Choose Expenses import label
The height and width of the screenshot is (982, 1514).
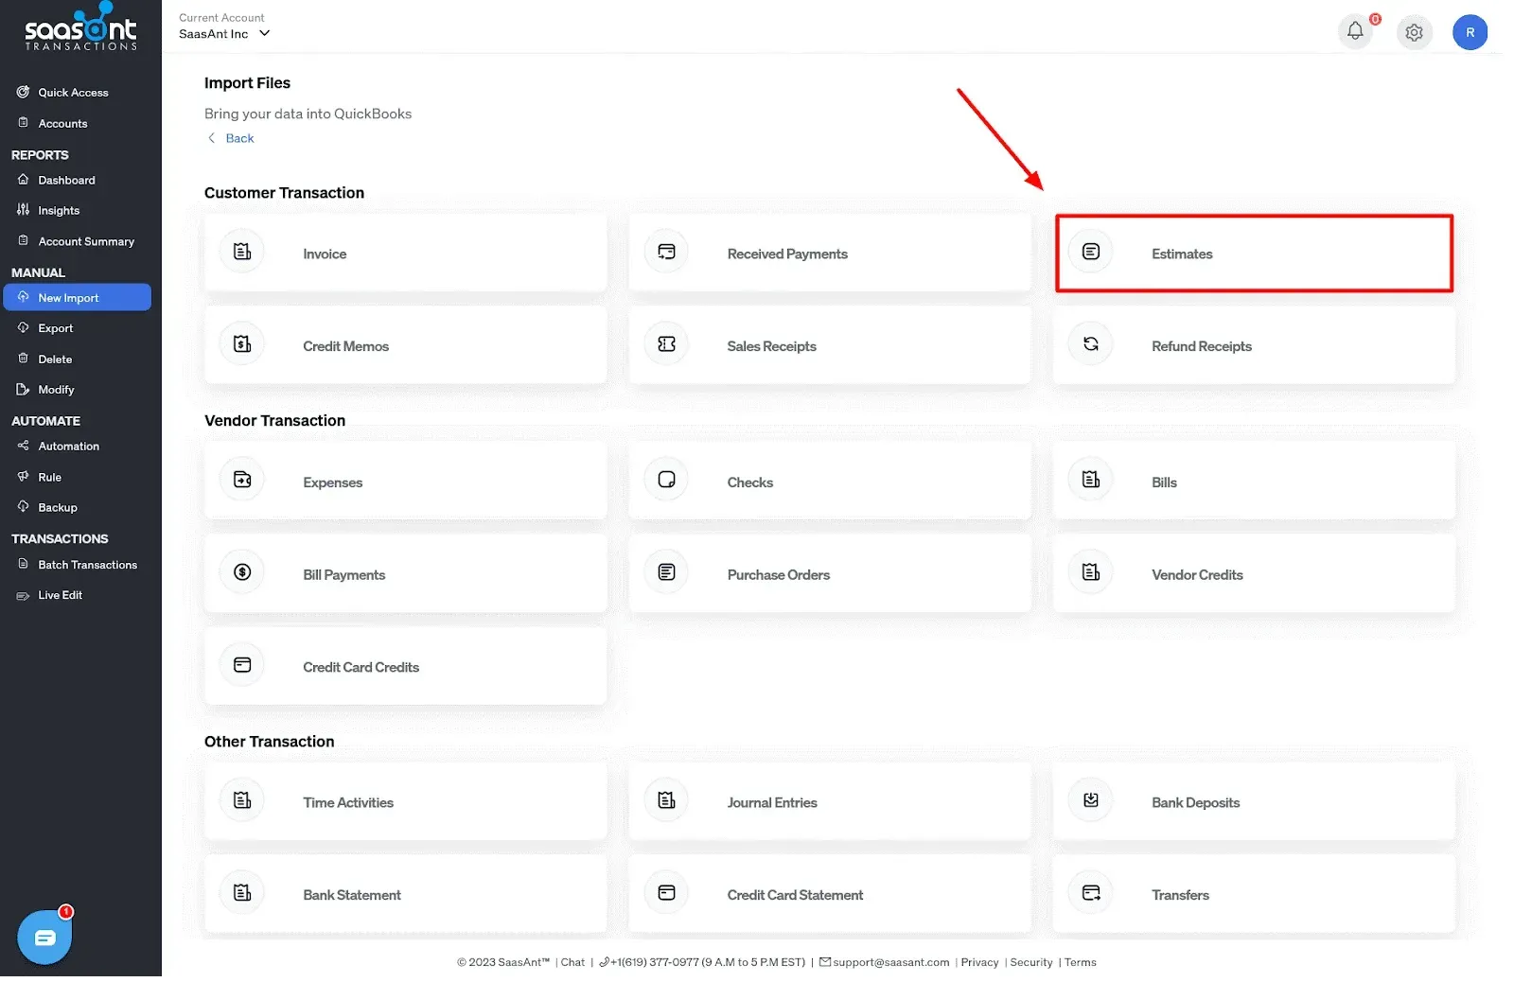(332, 482)
